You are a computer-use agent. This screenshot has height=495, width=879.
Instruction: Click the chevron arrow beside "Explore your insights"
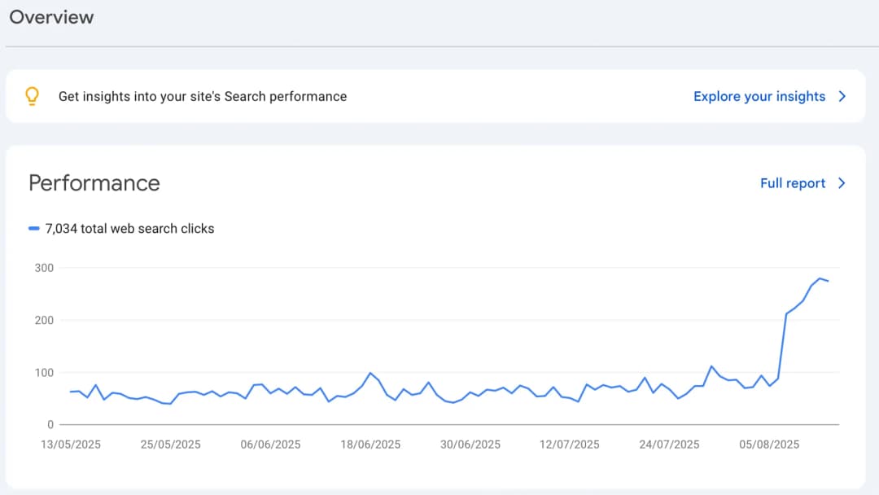pos(842,96)
